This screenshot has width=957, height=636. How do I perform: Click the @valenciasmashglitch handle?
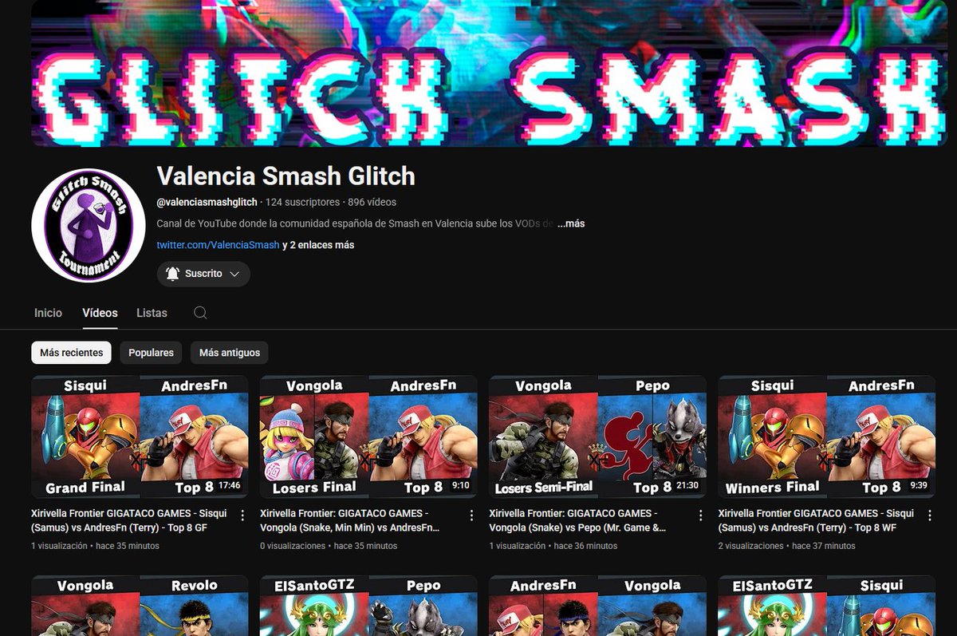(x=207, y=203)
